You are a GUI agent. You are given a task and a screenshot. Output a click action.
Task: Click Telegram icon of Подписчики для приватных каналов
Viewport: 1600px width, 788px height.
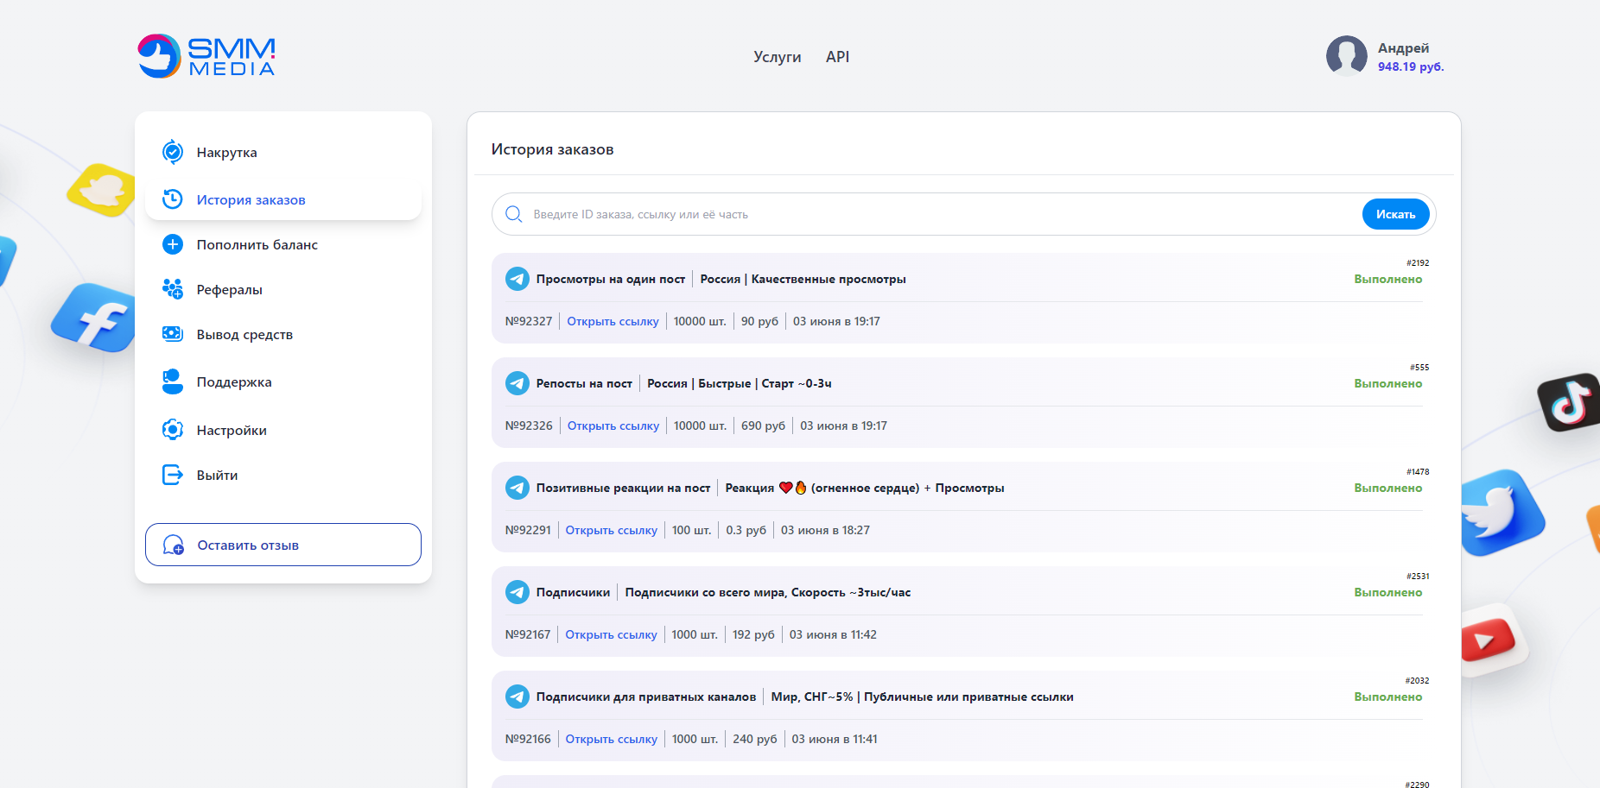(517, 697)
